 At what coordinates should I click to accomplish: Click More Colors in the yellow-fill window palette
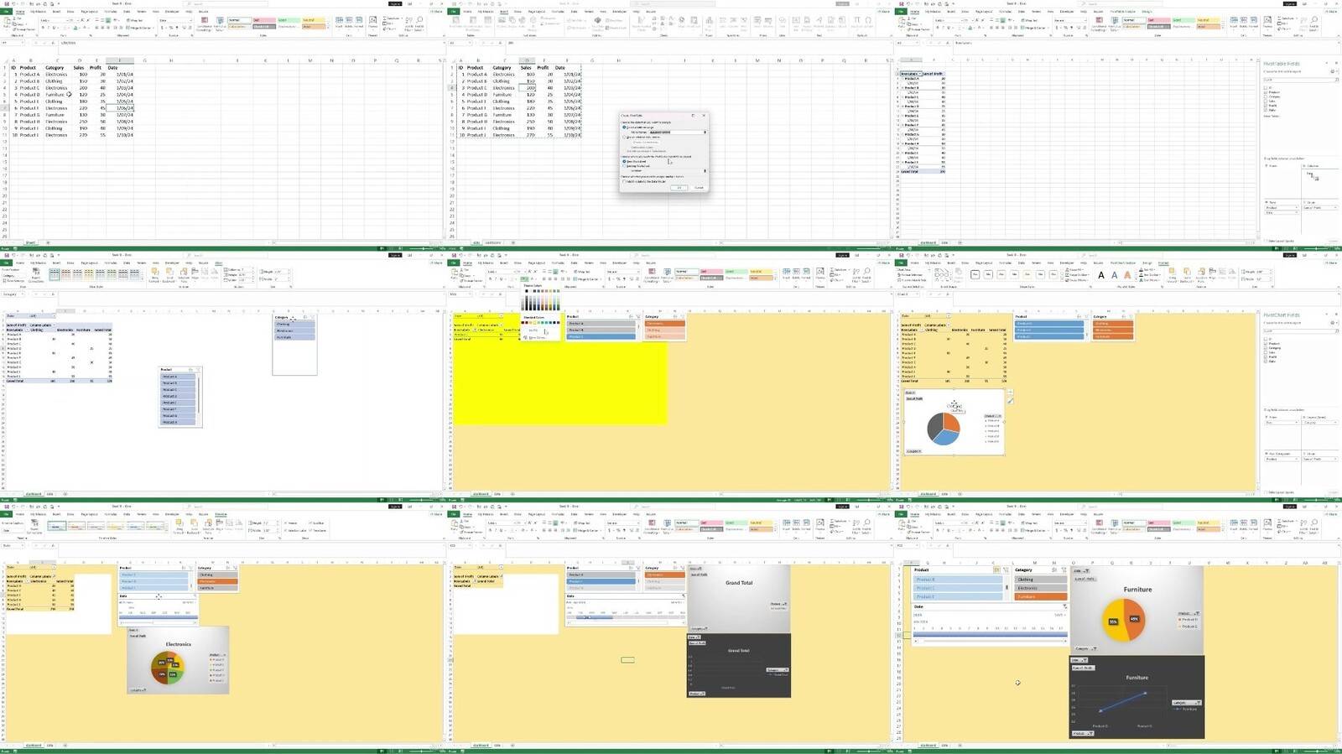pos(537,338)
